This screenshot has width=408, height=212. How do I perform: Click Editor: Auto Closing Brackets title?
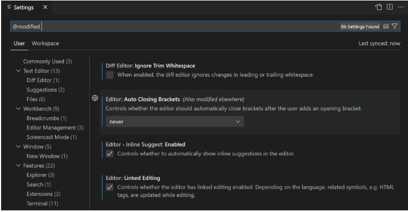click(x=143, y=99)
